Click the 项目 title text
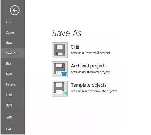Image resolution: width=151 pixels, height=135 pixels. tap(75, 47)
